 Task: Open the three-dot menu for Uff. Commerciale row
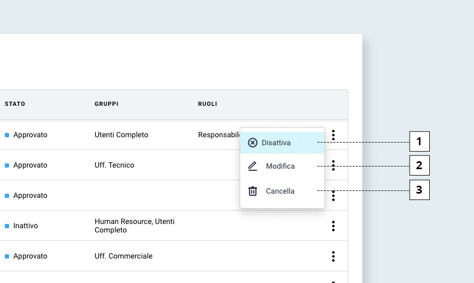[333, 256]
